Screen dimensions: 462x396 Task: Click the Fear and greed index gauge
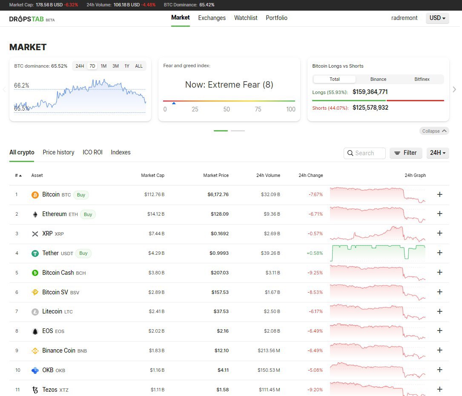(x=229, y=101)
